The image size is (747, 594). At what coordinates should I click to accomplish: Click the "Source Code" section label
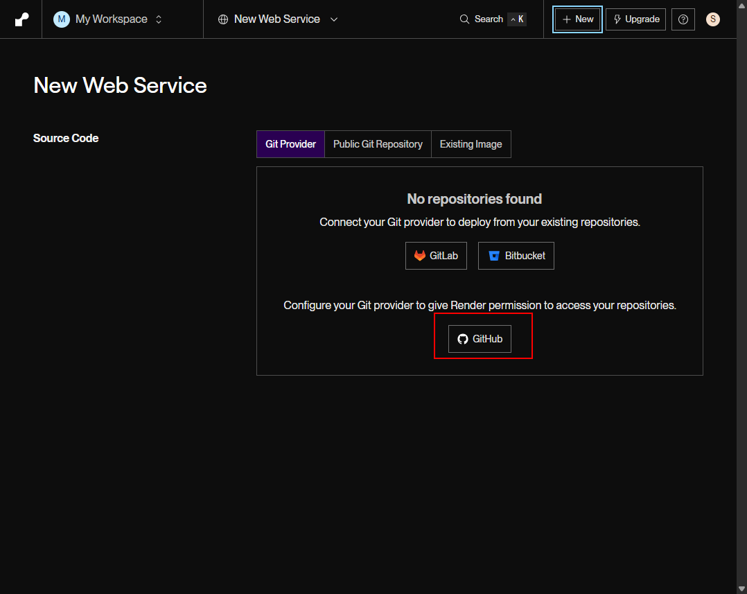point(66,139)
